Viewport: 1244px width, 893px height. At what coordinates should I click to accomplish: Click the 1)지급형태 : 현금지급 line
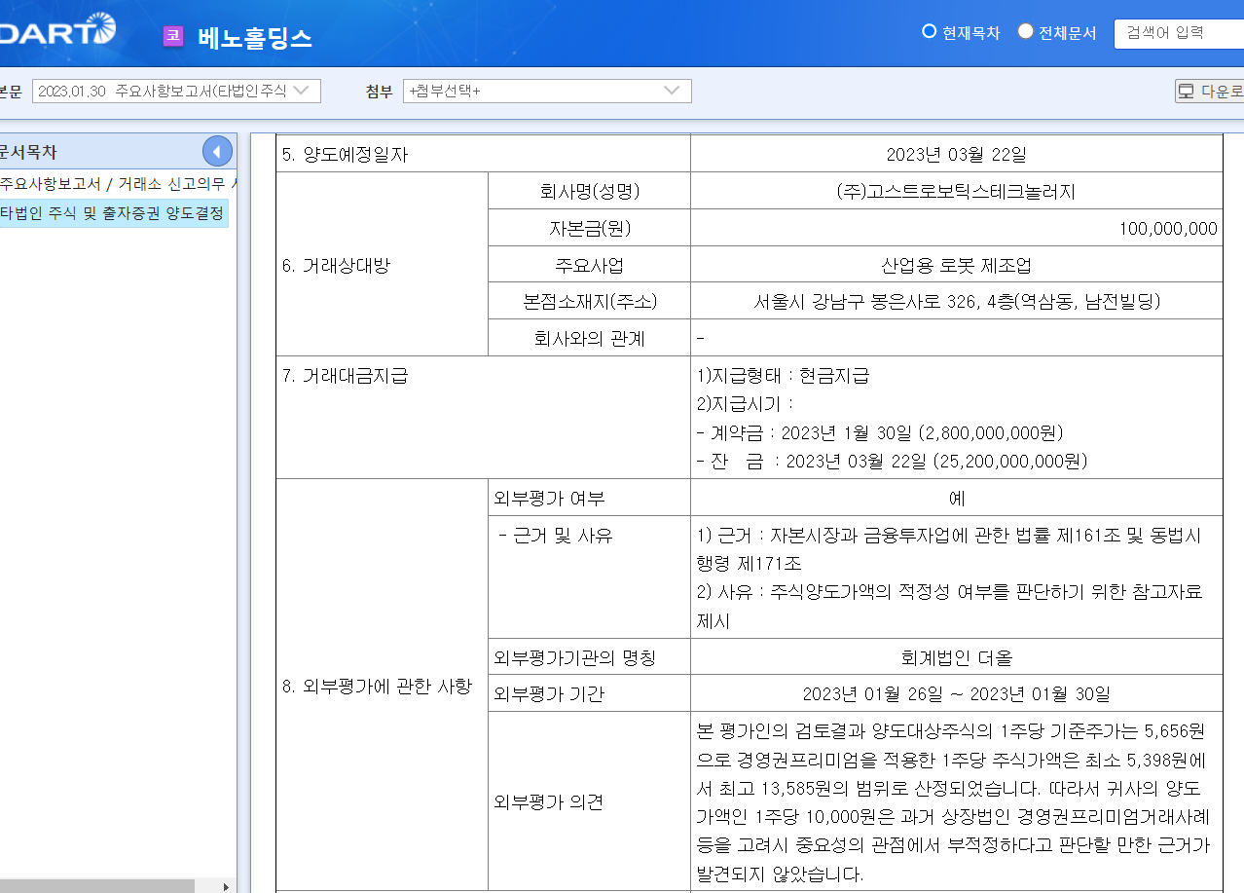(783, 375)
